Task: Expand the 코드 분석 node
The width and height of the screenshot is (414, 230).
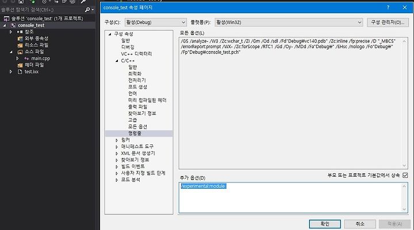Action: click(x=117, y=180)
